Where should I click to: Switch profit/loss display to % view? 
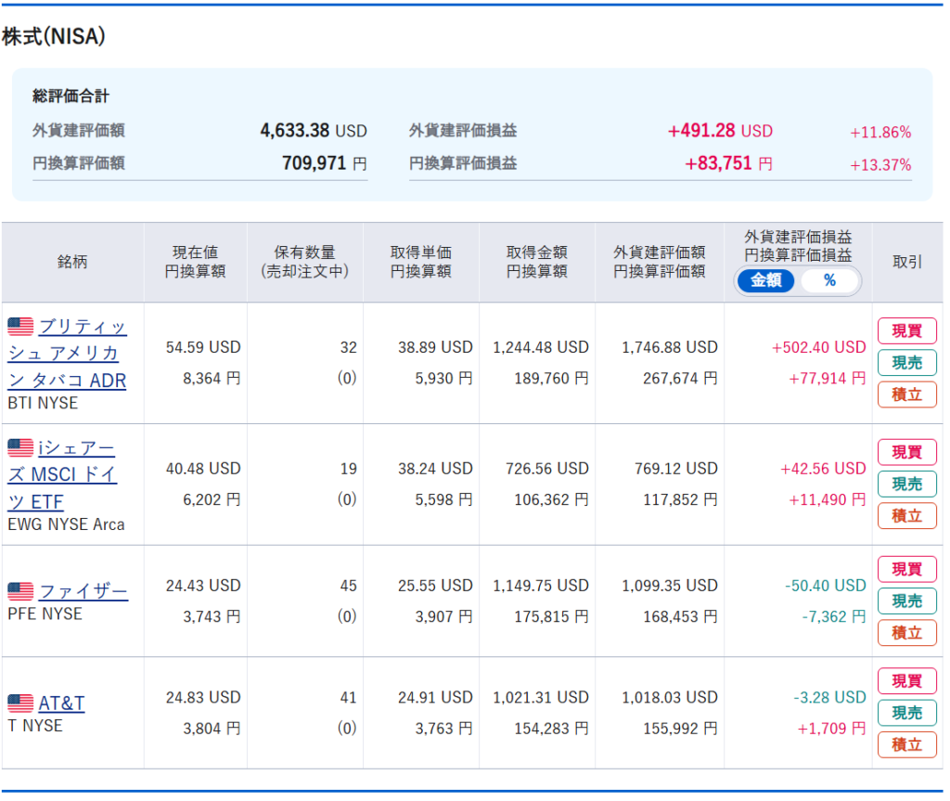coord(829,280)
